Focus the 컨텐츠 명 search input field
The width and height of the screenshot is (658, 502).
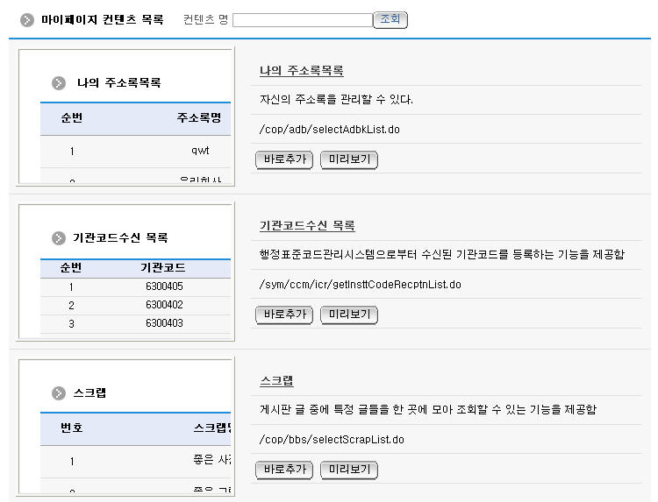(x=302, y=20)
